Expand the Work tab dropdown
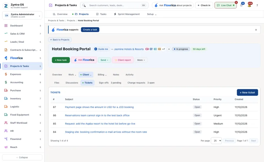 coord(72,75)
